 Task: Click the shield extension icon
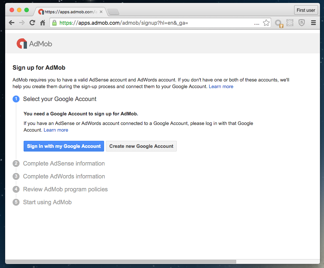point(302,23)
